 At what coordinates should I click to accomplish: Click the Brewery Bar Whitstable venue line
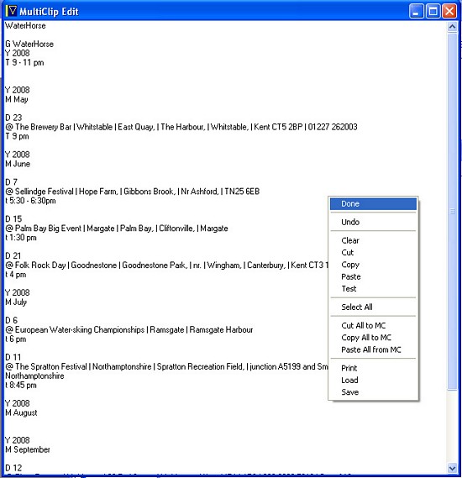coord(181,127)
